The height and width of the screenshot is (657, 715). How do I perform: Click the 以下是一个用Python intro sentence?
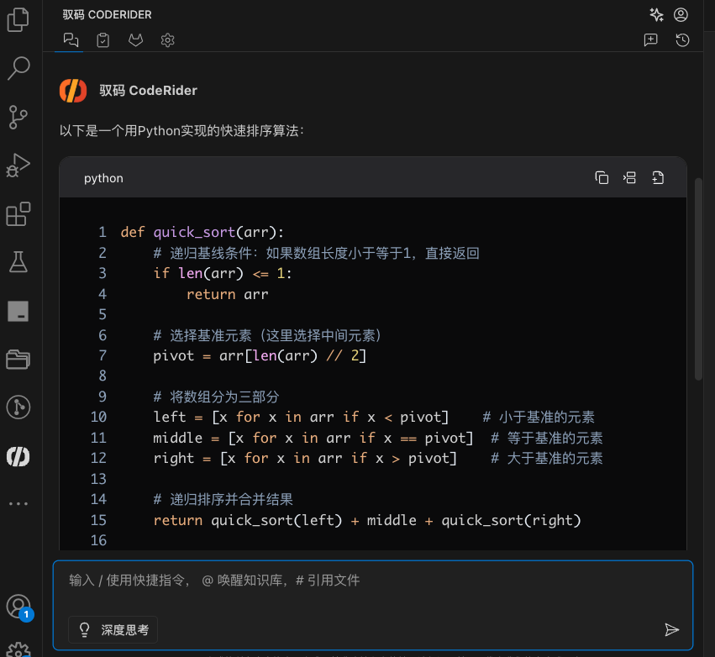[x=181, y=131]
